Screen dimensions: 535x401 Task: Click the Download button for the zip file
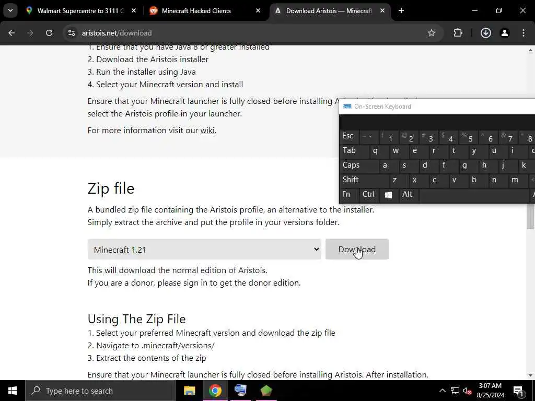(x=357, y=249)
